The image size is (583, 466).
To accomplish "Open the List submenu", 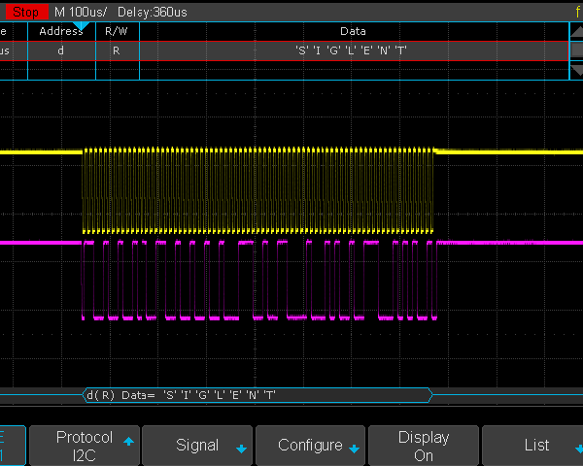I will pos(536,446).
